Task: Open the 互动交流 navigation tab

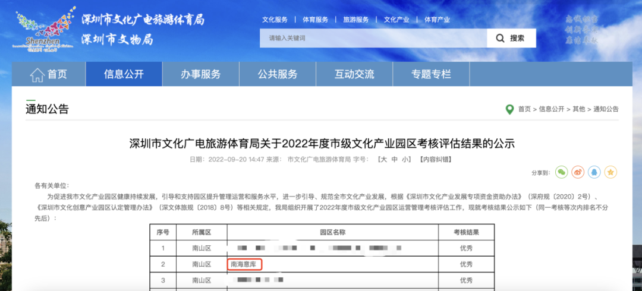Action: point(354,74)
